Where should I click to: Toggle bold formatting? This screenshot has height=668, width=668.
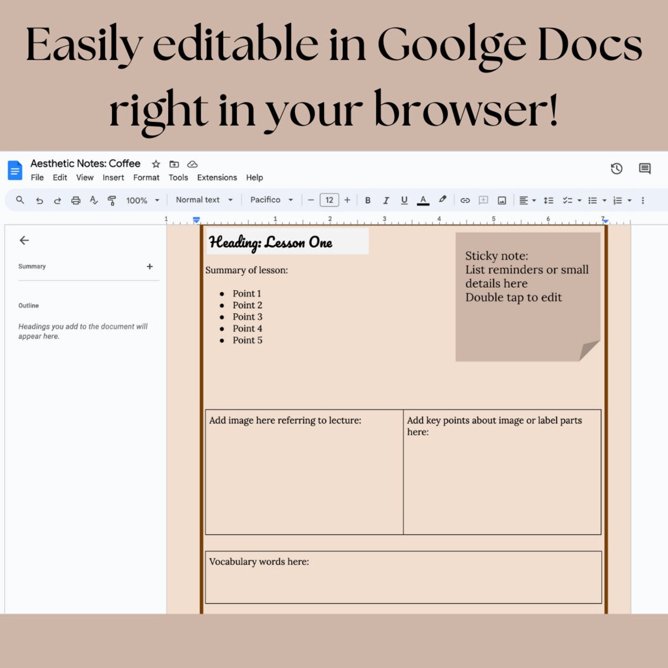[x=367, y=200]
